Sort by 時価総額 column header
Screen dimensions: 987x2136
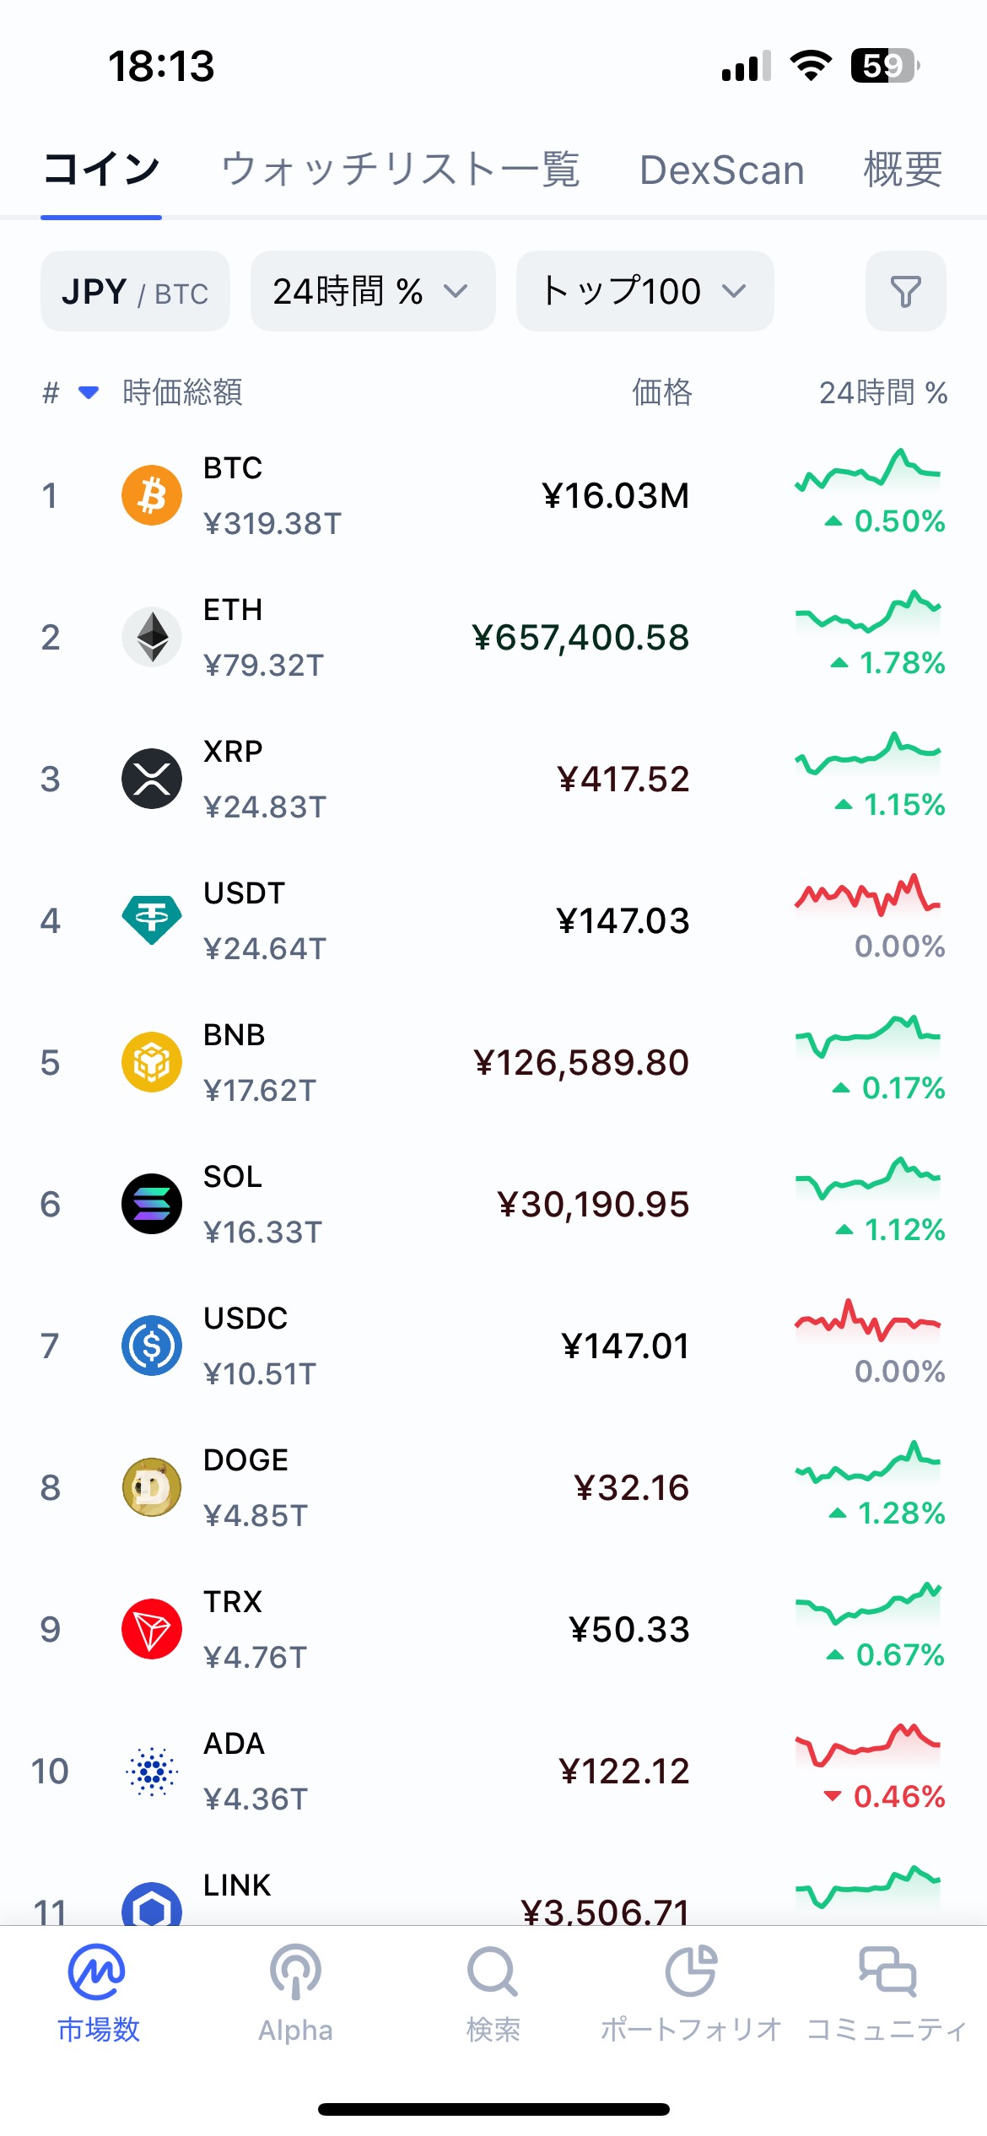click(x=182, y=392)
